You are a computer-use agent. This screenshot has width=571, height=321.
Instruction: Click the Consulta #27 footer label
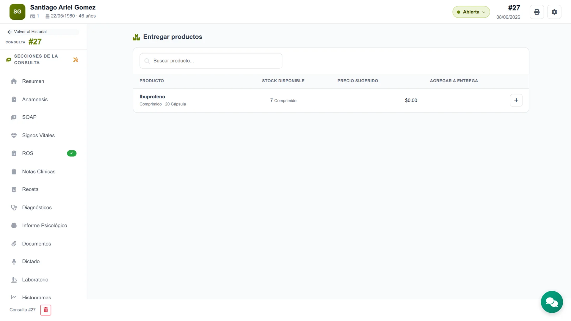[x=23, y=310]
